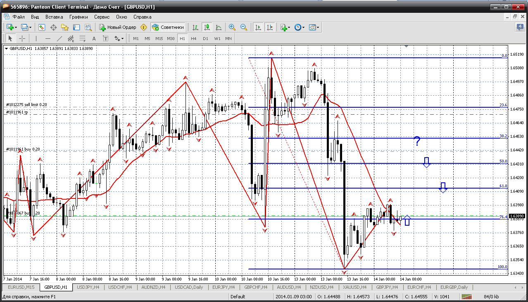
Task: Set timeframe to MN
Action: coord(228,38)
